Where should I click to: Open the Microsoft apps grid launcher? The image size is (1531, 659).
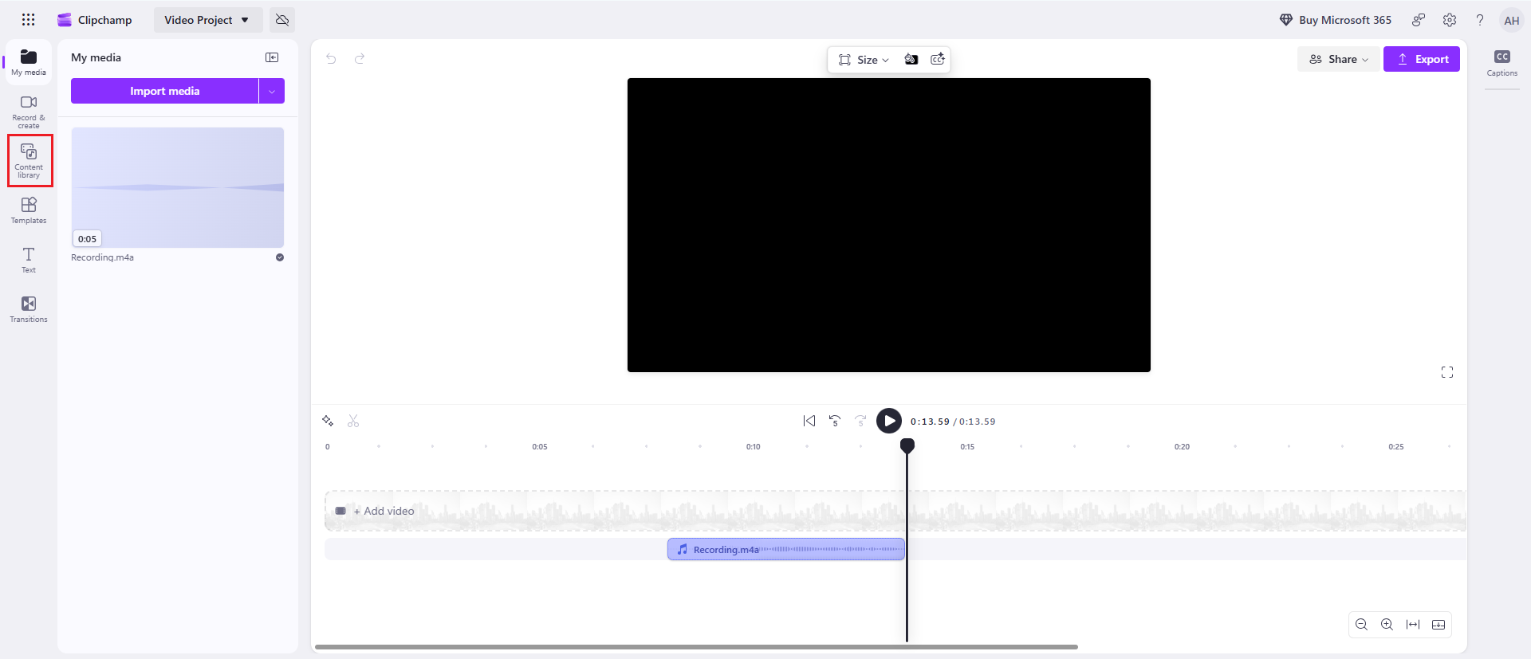(29, 20)
